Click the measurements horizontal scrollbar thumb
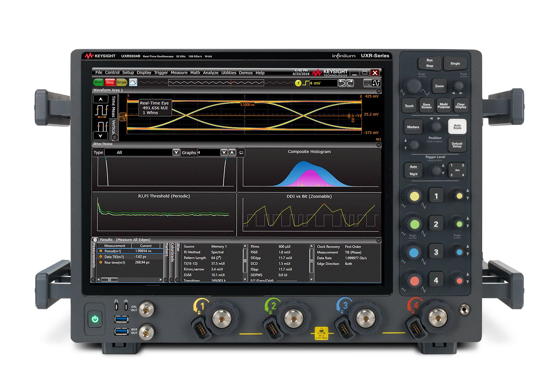This screenshot has width=549, height=384. pos(109,280)
